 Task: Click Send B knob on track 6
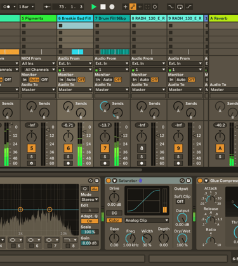tap(81, 113)
